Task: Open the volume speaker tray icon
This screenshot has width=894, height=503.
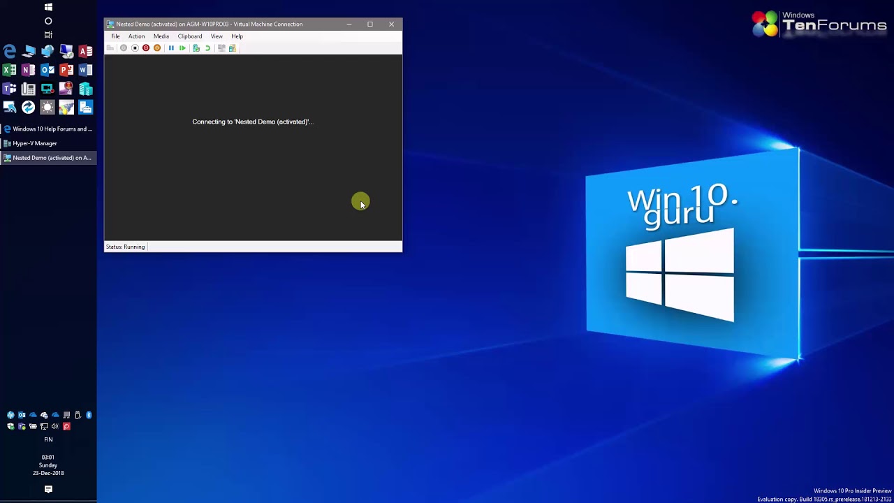Action: tap(55, 426)
